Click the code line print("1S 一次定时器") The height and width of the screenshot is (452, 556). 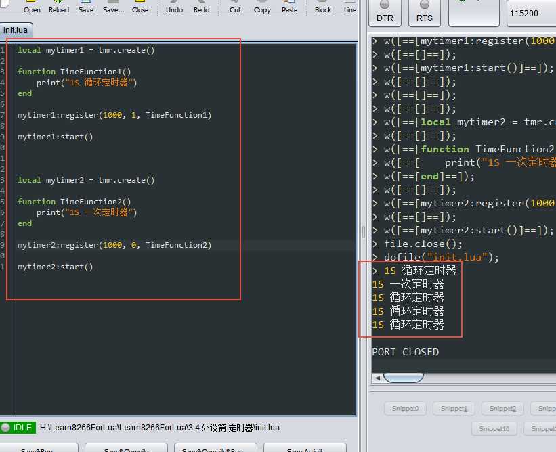point(87,212)
